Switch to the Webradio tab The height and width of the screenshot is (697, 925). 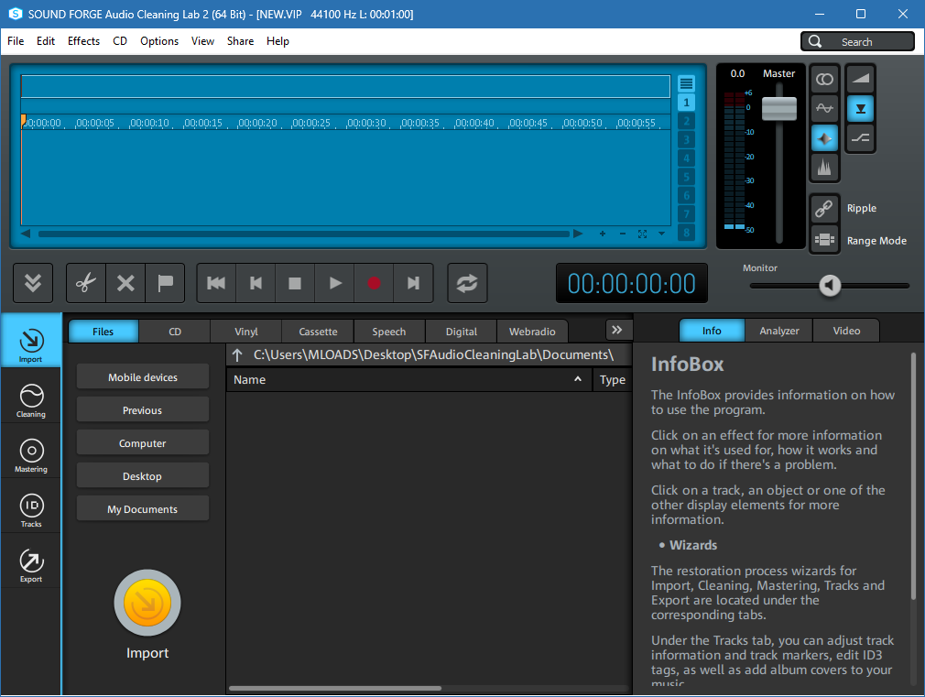tap(533, 331)
